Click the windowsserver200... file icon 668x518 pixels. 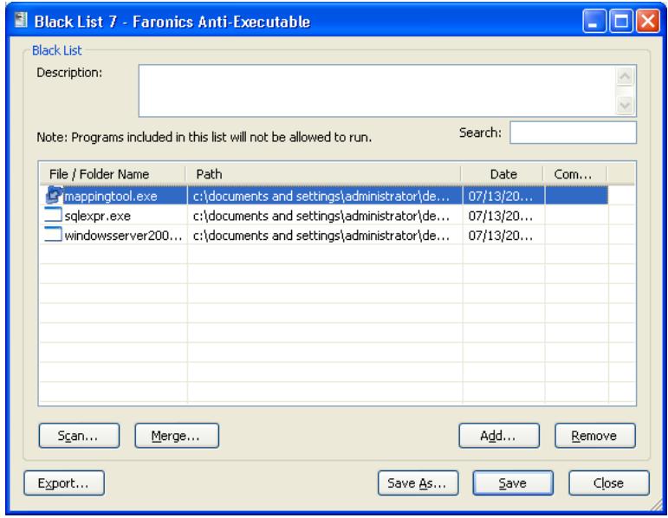(54, 234)
